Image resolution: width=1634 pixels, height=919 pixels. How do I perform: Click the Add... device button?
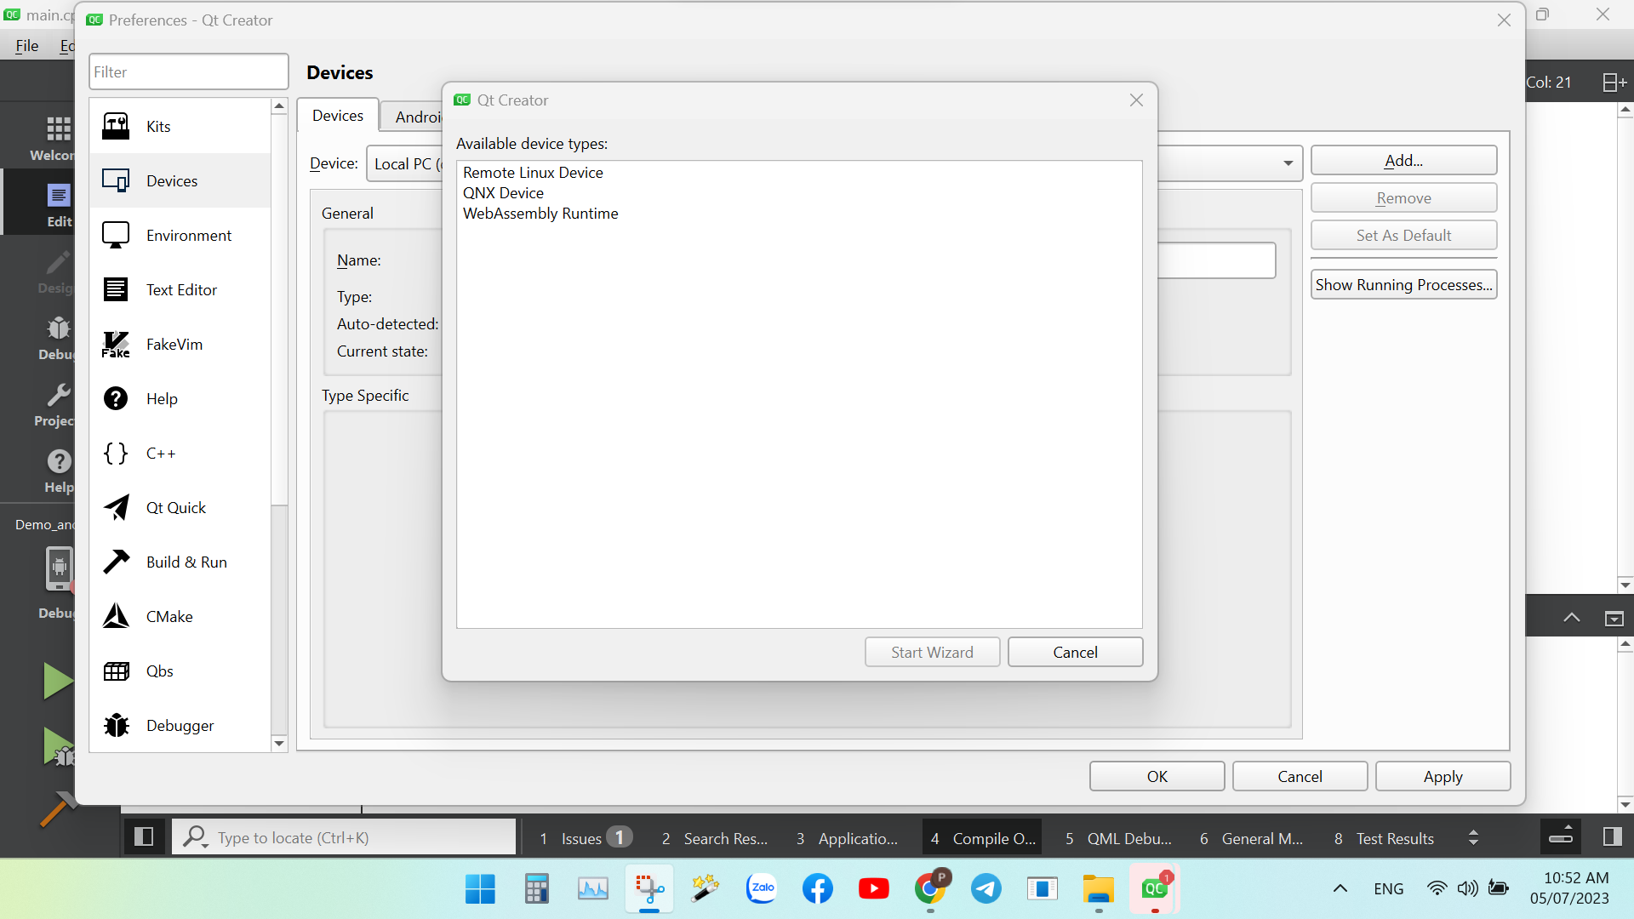click(x=1403, y=160)
